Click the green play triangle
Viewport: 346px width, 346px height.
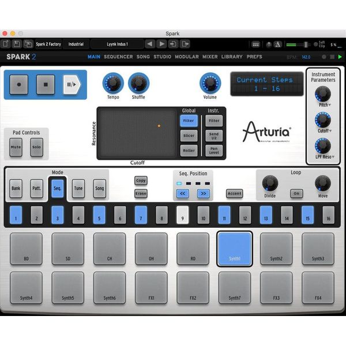coord(340,57)
